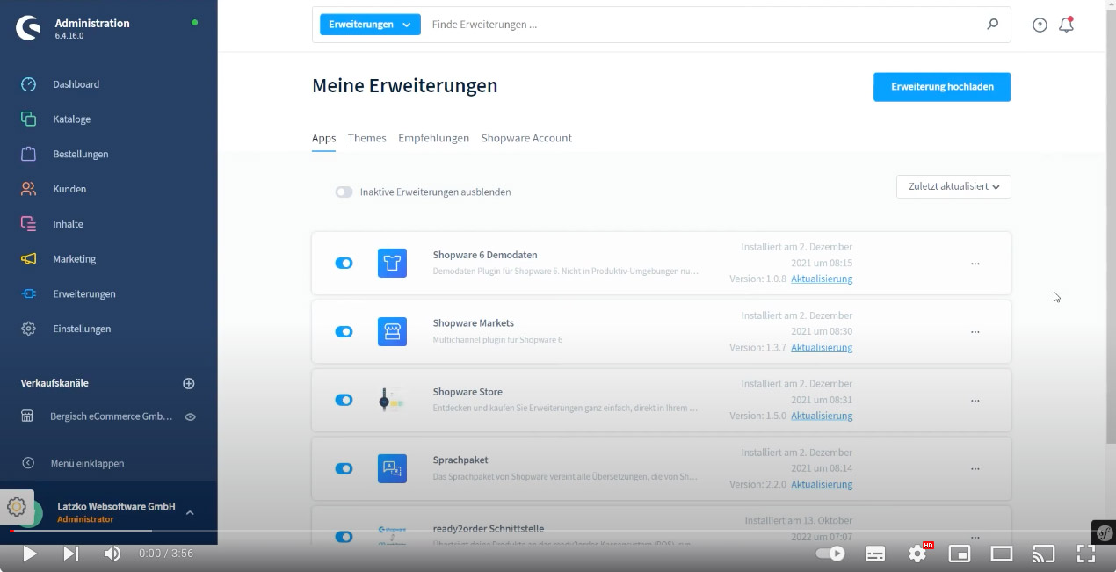Select Kataloge in the sidebar
Image resolution: width=1116 pixels, height=572 pixels.
[x=71, y=119]
